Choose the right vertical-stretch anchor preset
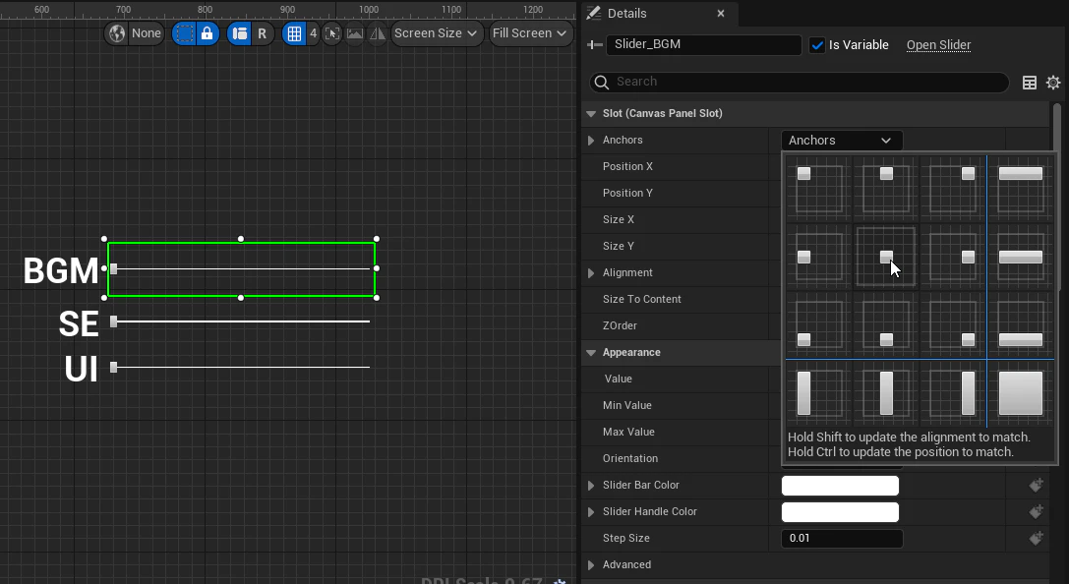 click(x=952, y=393)
